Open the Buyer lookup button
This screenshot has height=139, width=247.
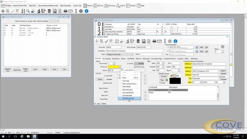coord(179,70)
